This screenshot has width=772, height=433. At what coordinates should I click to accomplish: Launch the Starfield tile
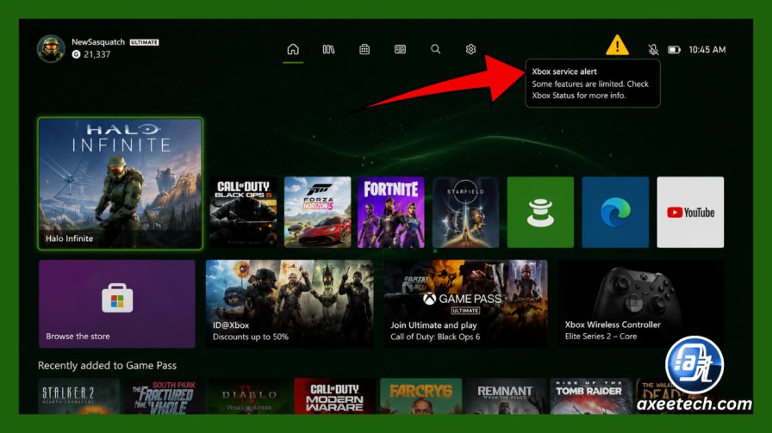point(466,212)
